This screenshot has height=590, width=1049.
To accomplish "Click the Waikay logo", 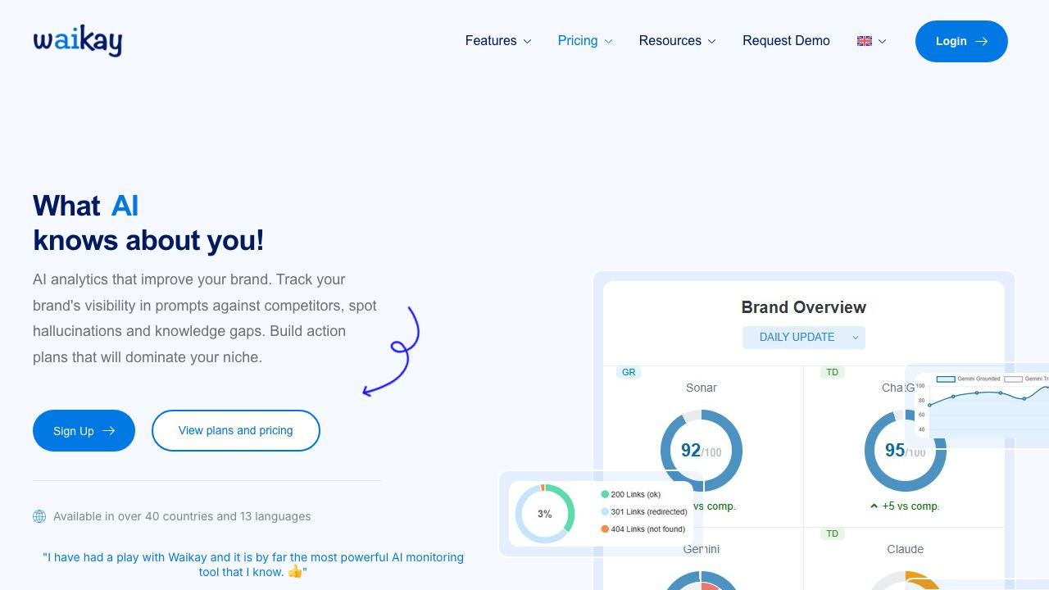I will 78,41.
